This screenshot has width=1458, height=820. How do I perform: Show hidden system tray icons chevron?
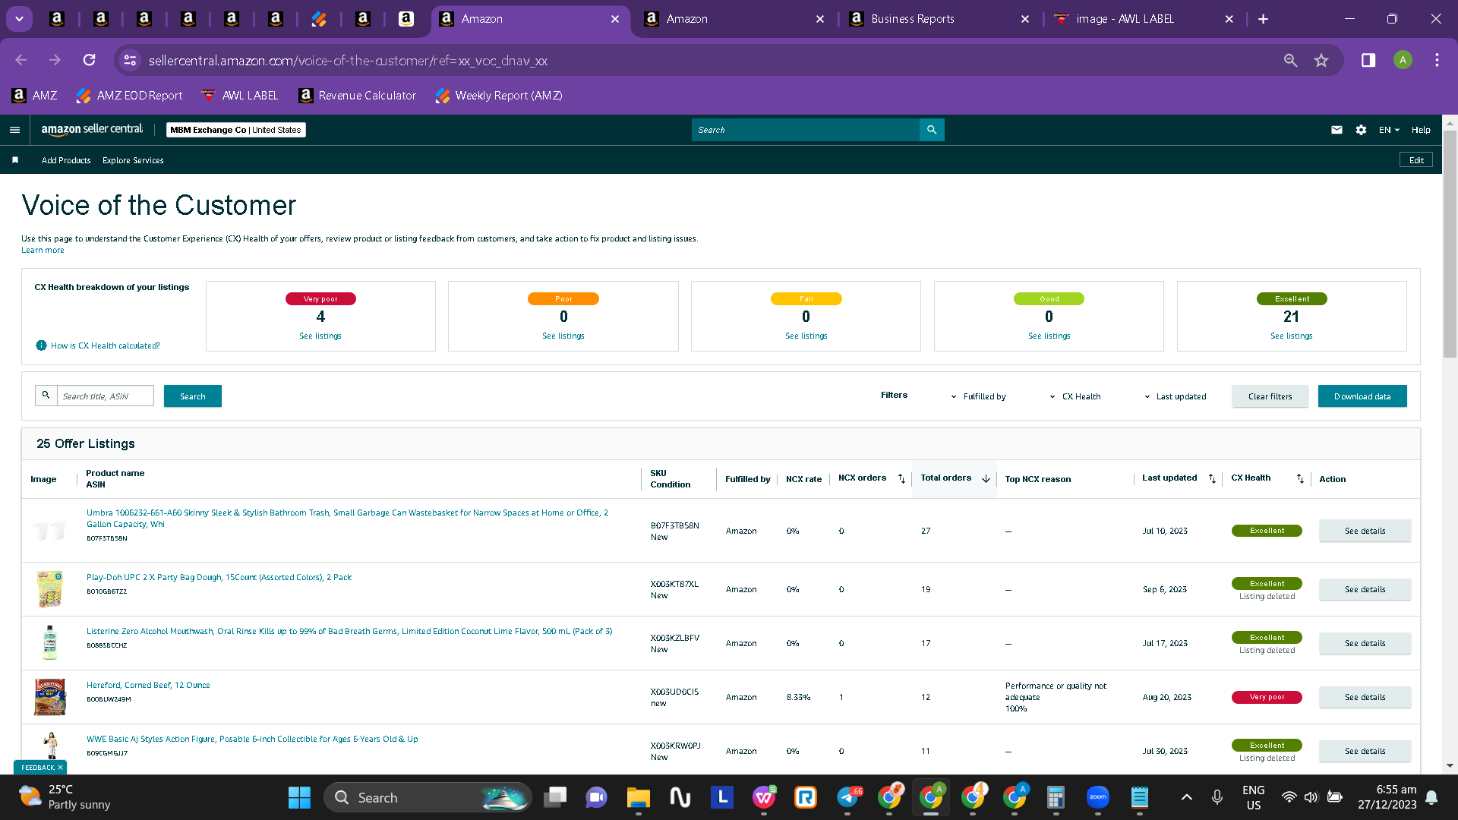tap(1187, 797)
